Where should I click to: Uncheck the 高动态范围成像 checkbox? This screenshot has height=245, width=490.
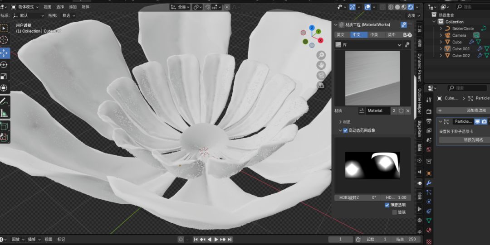345,130
